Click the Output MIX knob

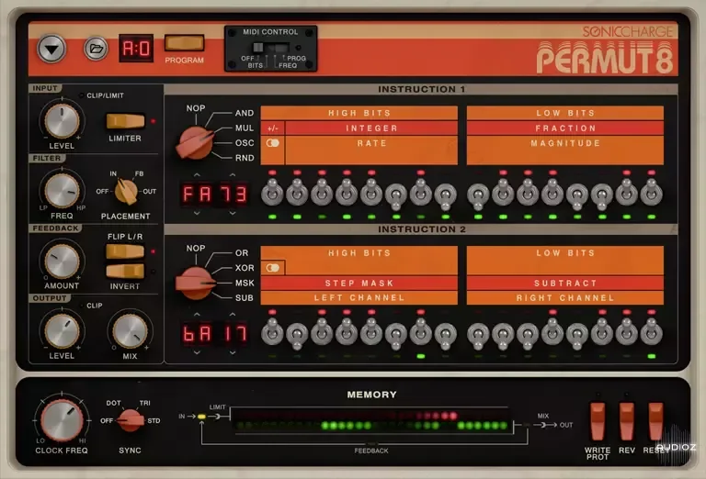130,331
